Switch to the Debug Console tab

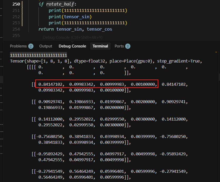coord(72,46)
